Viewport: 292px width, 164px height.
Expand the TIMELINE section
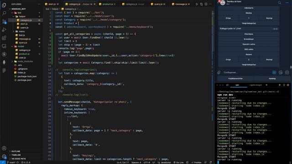pyautogui.click(x=26, y=155)
